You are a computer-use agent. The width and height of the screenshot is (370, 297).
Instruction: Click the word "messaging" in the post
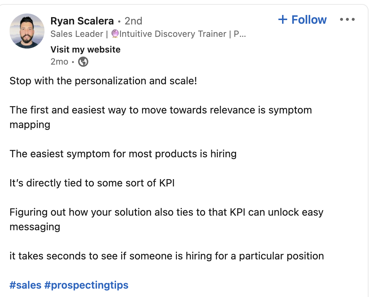point(35,227)
